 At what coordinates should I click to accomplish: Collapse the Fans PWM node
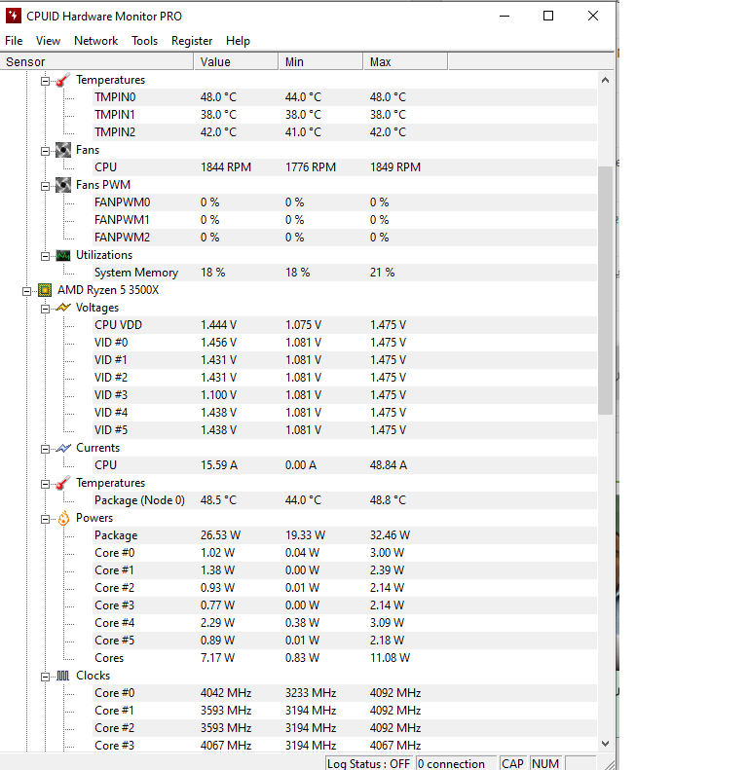point(45,186)
